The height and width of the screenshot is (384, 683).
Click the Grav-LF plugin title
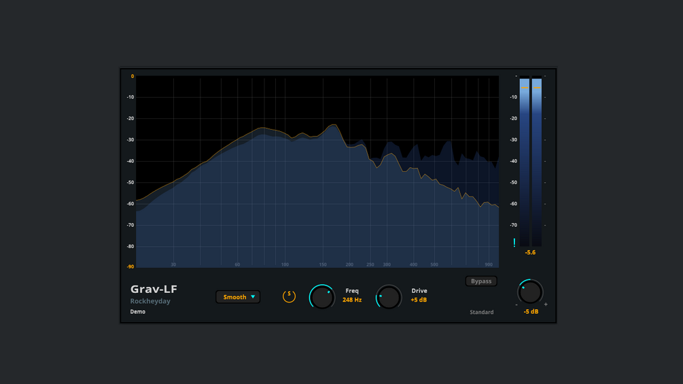tap(154, 289)
